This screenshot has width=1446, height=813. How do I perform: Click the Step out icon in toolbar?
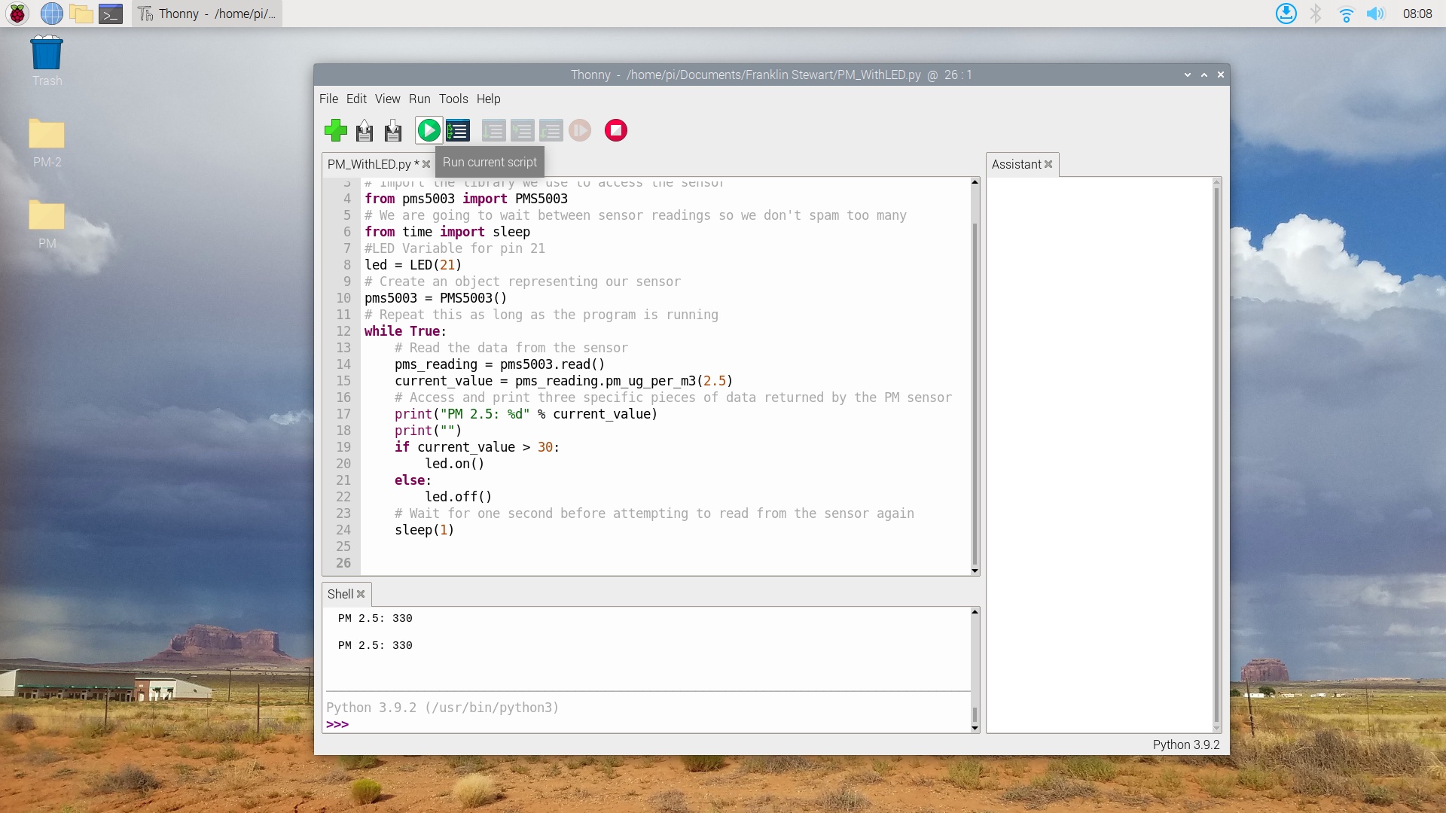pyautogui.click(x=551, y=130)
